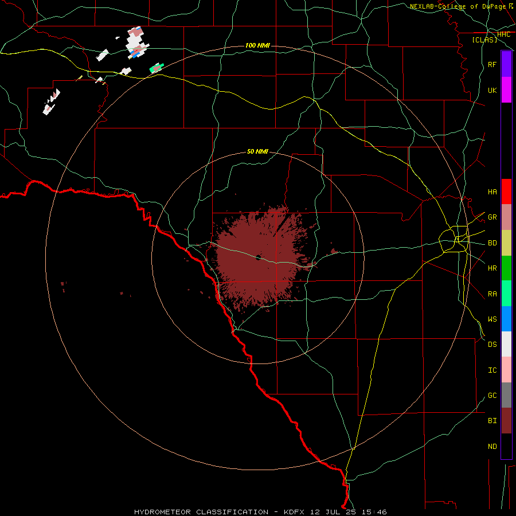Click the 15:46 timestamp
This screenshot has width=516, height=516.
click(375, 512)
